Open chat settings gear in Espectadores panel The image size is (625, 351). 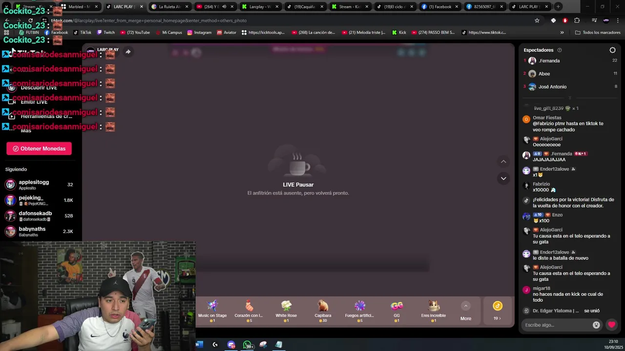(x=612, y=50)
